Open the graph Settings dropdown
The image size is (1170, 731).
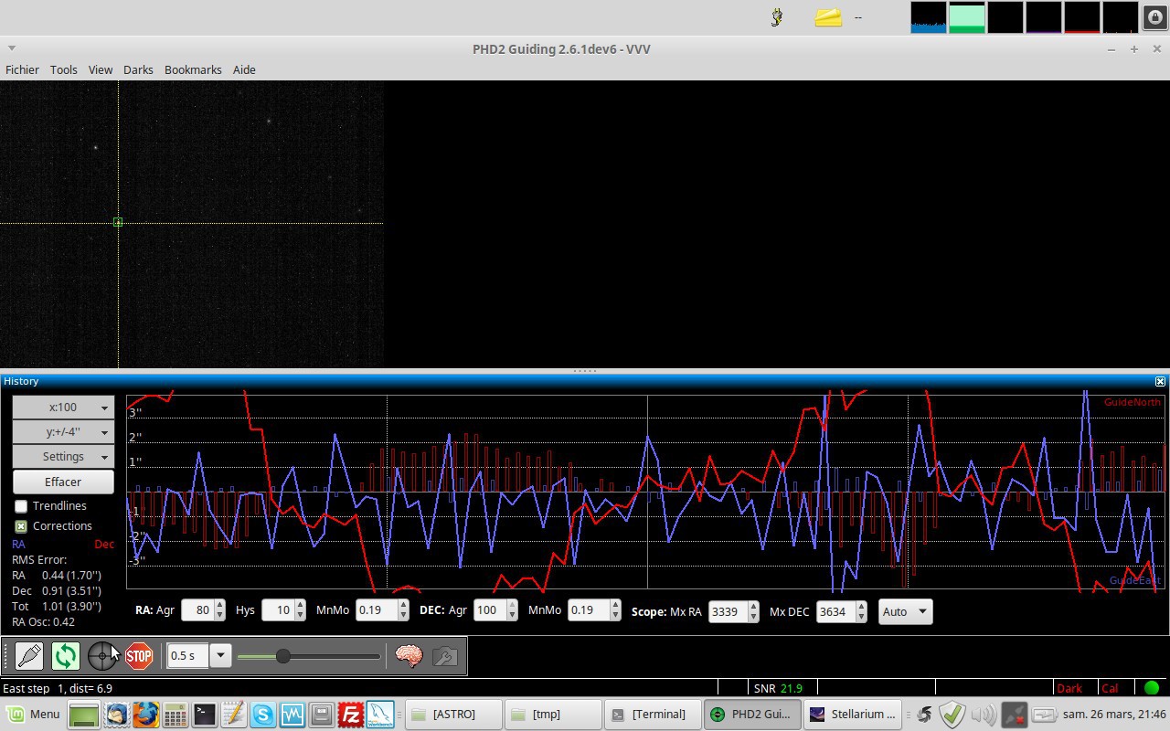pyautogui.click(x=63, y=457)
